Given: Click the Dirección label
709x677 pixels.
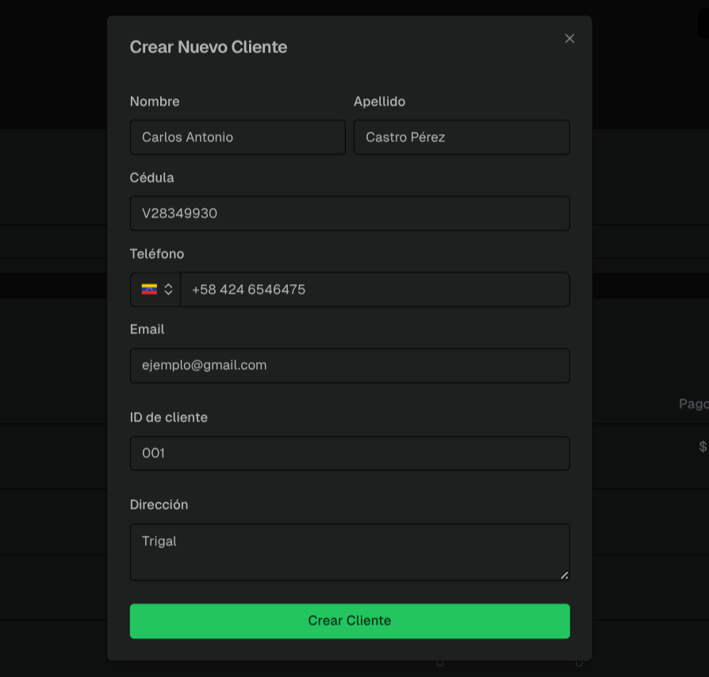Looking at the screenshot, I should [x=159, y=505].
